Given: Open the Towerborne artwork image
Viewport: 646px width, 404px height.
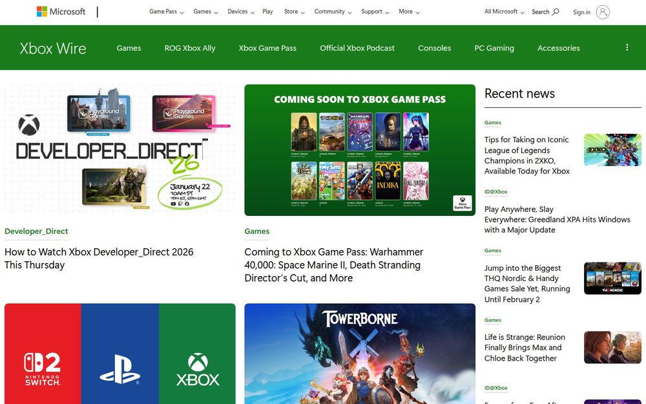Looking at the screenshot, I should click(360, 354).
